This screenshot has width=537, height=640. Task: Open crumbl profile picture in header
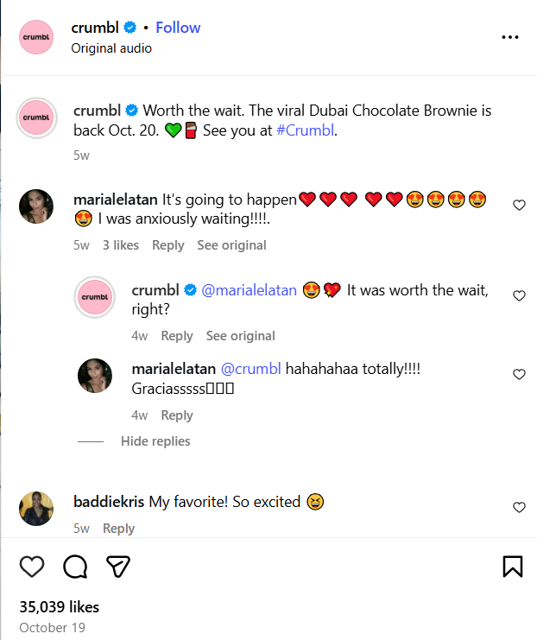pyautogui.click(x=36, y=37)
